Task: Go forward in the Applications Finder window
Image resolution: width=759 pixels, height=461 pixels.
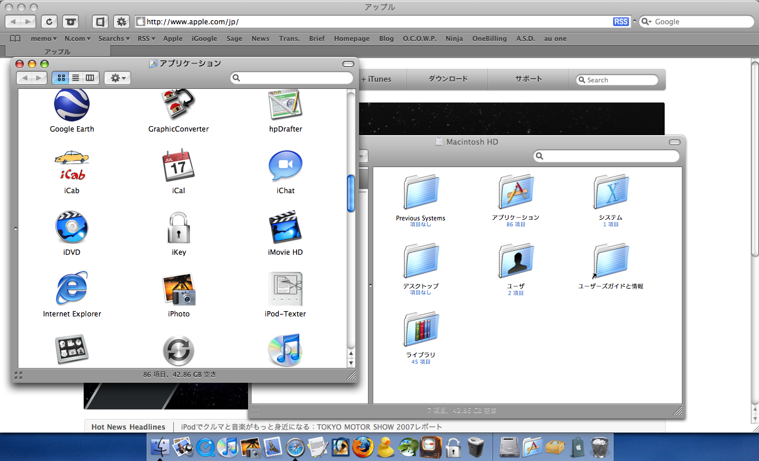Action: pyautogui.click(x=39, y=78)
